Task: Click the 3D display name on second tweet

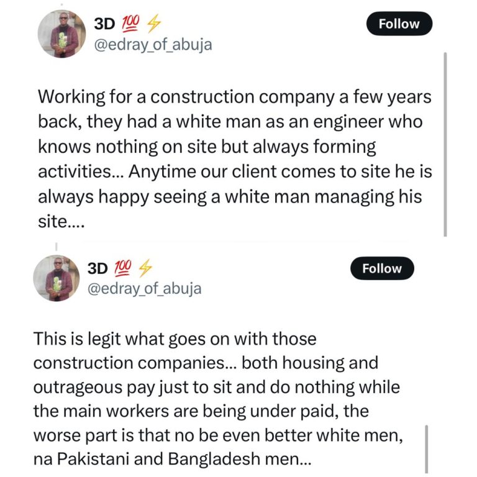Action: point(98,268)
